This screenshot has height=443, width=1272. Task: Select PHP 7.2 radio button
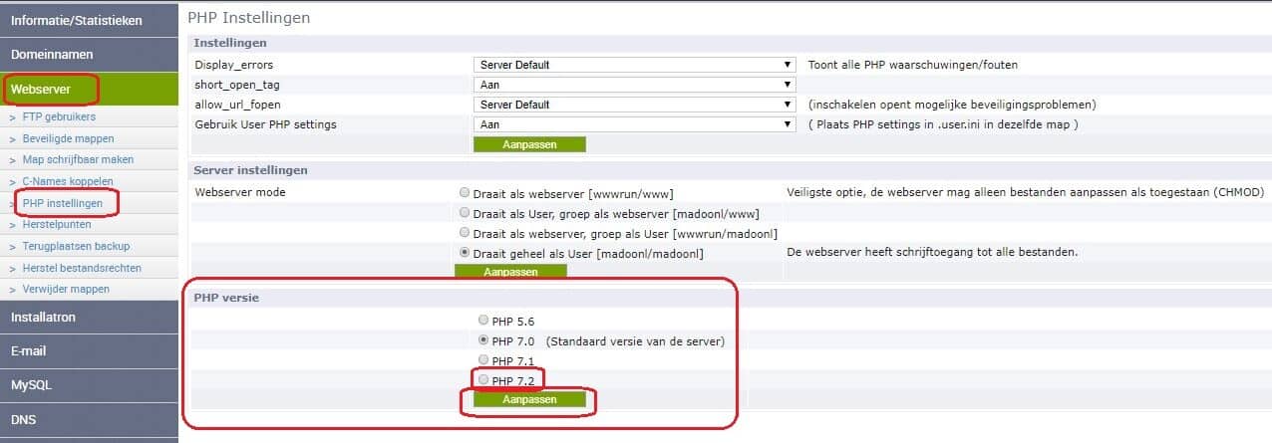click(x=483, y=380)
